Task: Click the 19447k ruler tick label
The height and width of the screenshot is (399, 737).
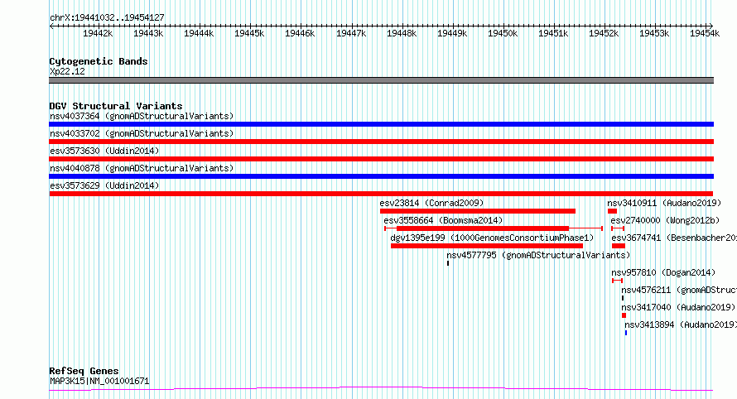Action: pyautogui.click(x=351, y=33)
